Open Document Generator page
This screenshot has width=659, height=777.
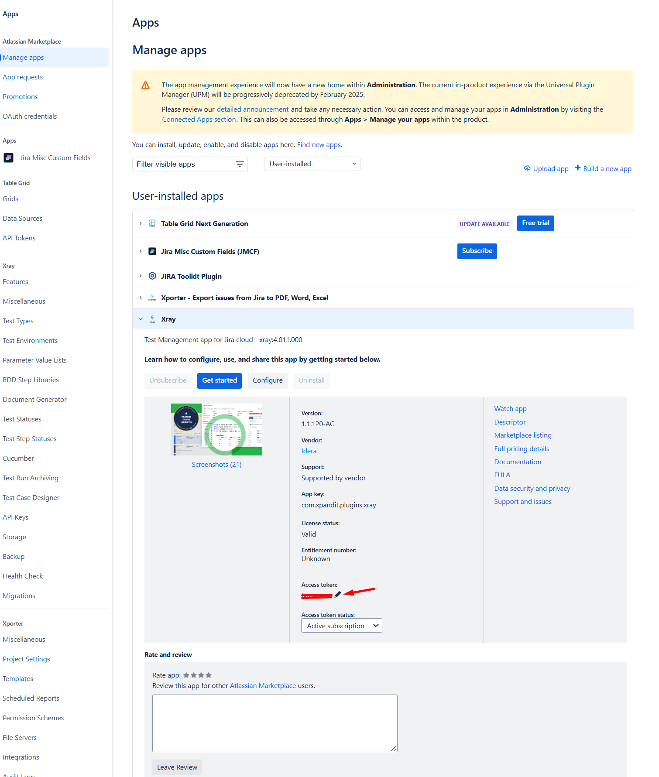(x=34, y=399)
